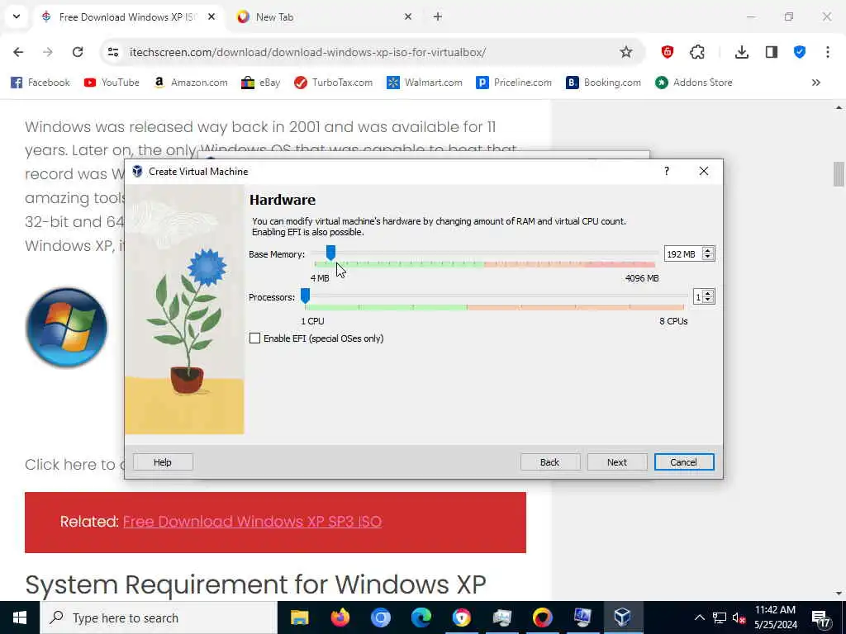Click Next to continue the wizard

(x=616, y=462)
